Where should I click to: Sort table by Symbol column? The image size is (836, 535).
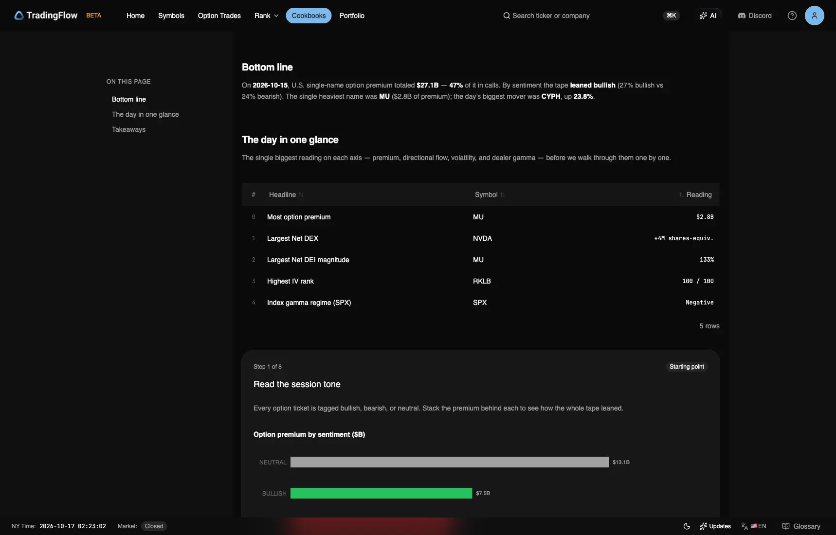[490, 195]
